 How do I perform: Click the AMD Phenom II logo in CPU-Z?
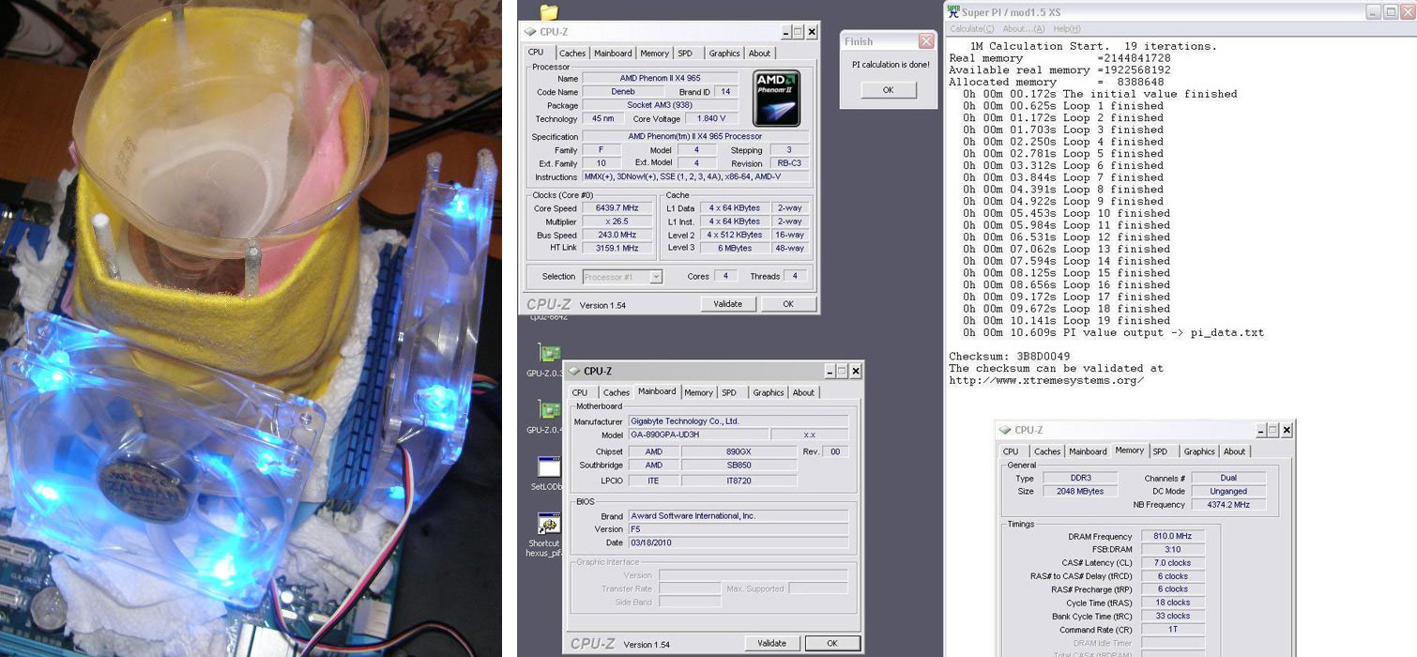tap(777, 99)
